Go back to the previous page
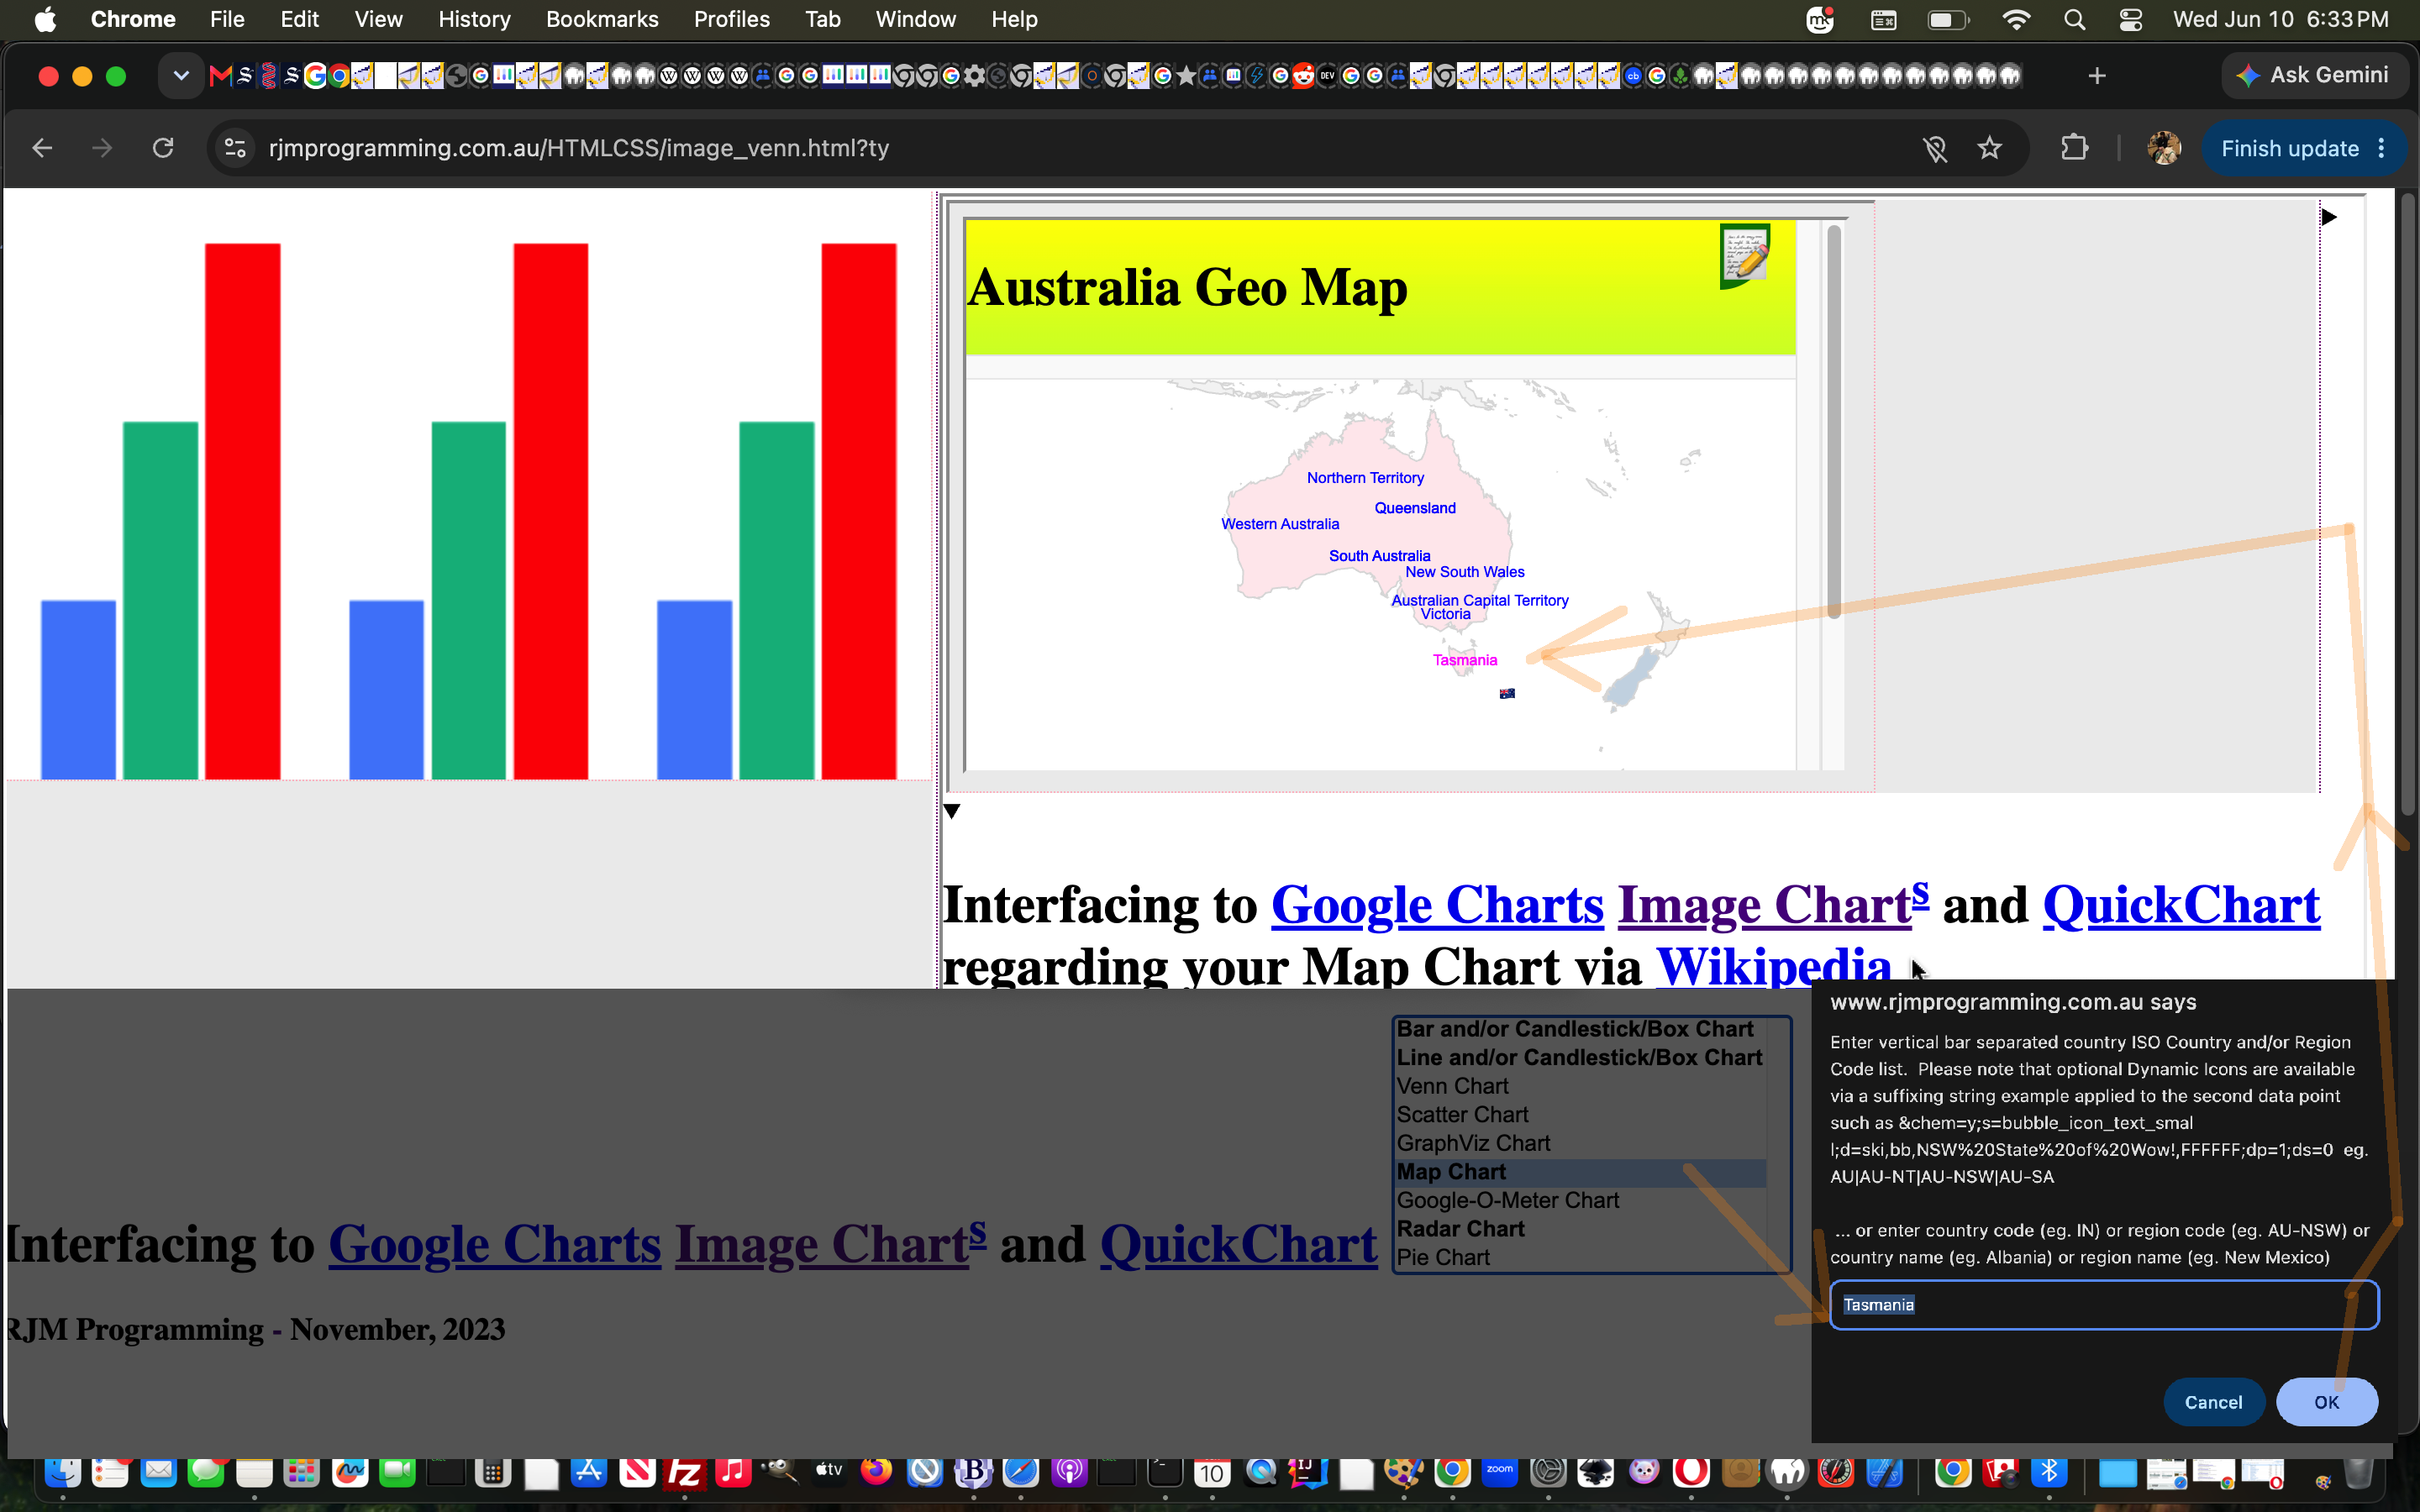The image size is (2420, 1512). pos(42,148)
